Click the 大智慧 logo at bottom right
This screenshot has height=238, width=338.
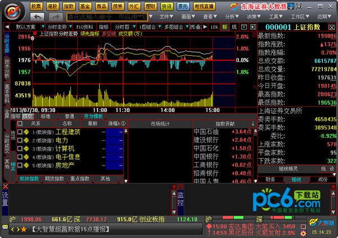(322, 222)
